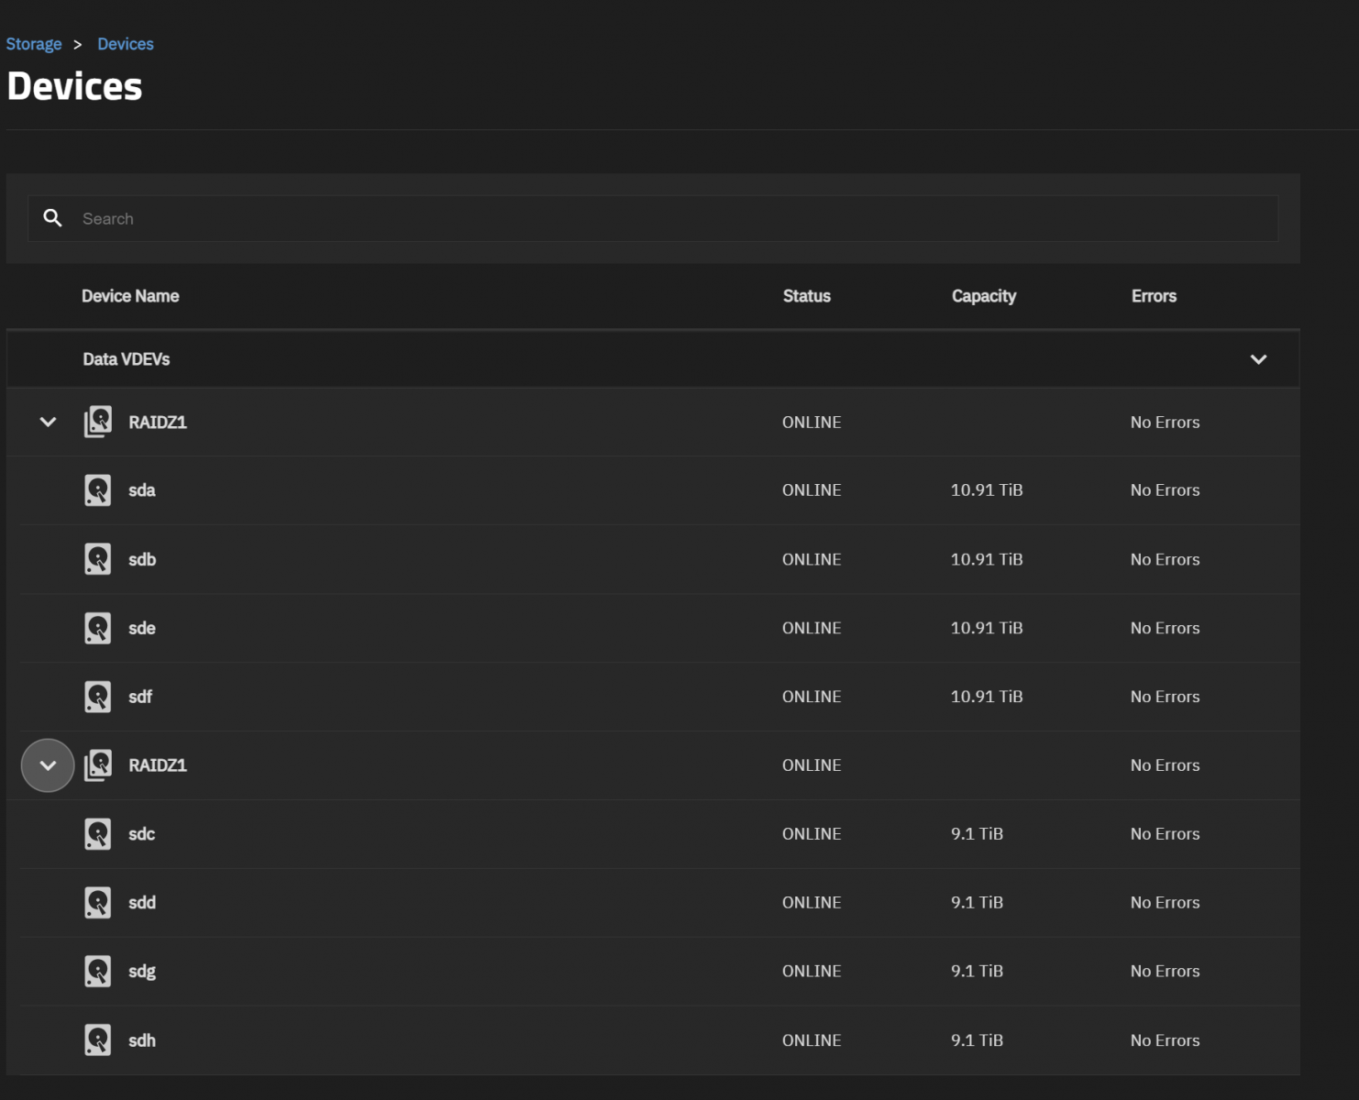Viewport: 1359px width, 1100px height.
Task: Select the sdd device name
Action: (142, 903)
